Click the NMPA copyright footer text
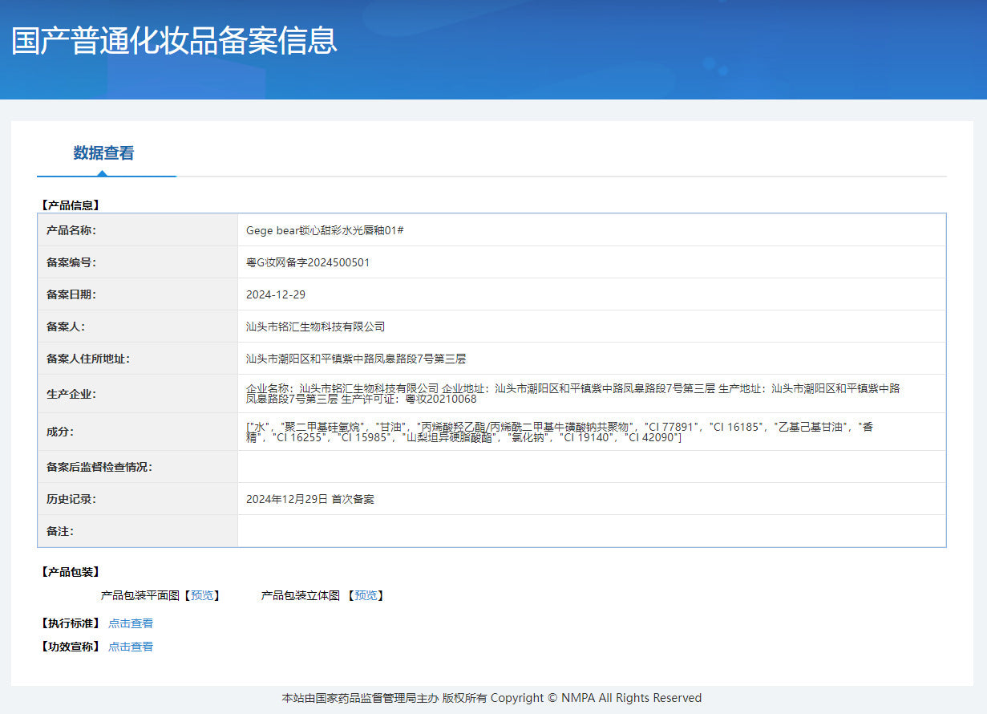The image size is (987, 714). pos(491,698)
